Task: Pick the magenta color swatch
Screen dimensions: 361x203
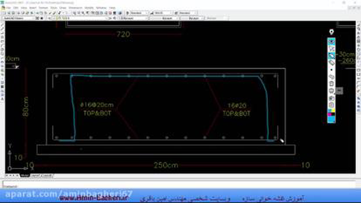Action: tap(329, 114)
